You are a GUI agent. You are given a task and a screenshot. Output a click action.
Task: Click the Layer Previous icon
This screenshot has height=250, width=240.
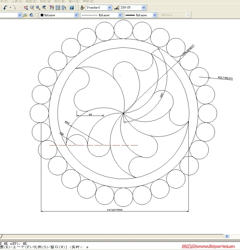coord(31,15)
